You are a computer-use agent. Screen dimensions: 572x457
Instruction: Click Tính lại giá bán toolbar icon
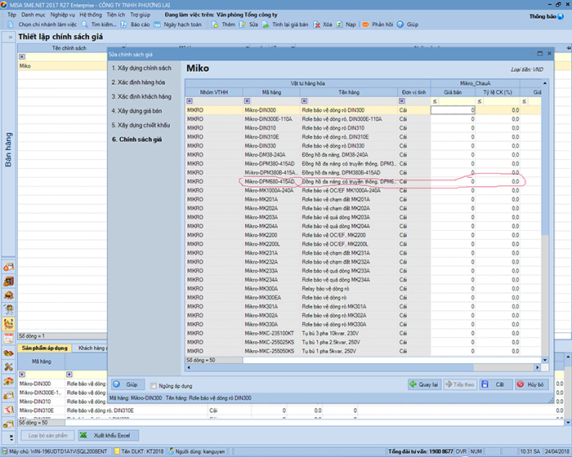[x=266, y=24]
